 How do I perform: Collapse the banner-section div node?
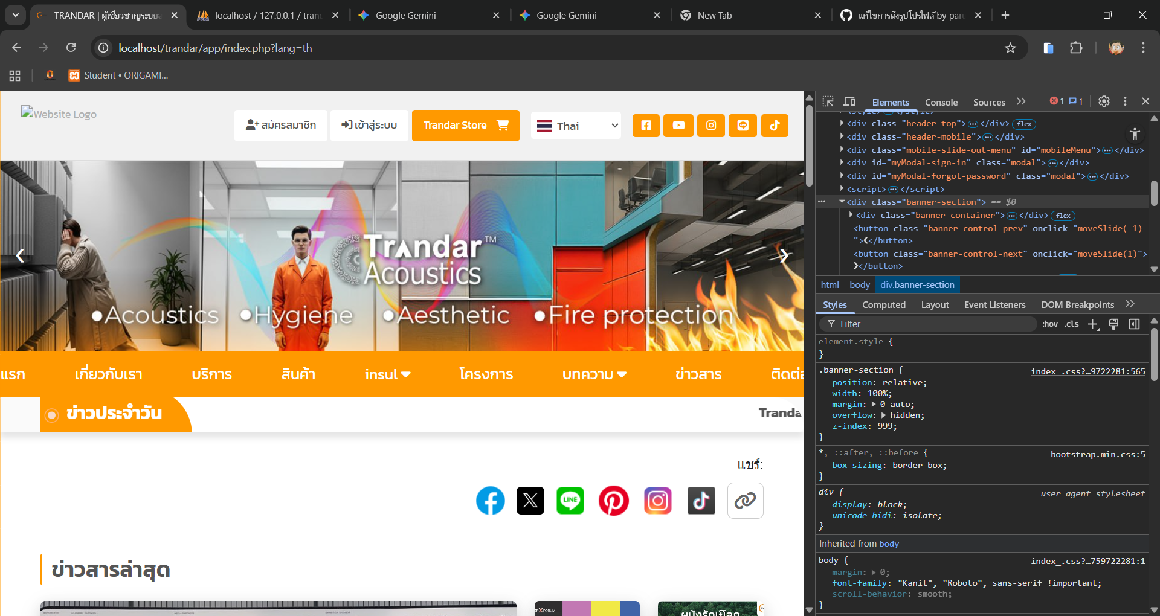coord(842,202)
